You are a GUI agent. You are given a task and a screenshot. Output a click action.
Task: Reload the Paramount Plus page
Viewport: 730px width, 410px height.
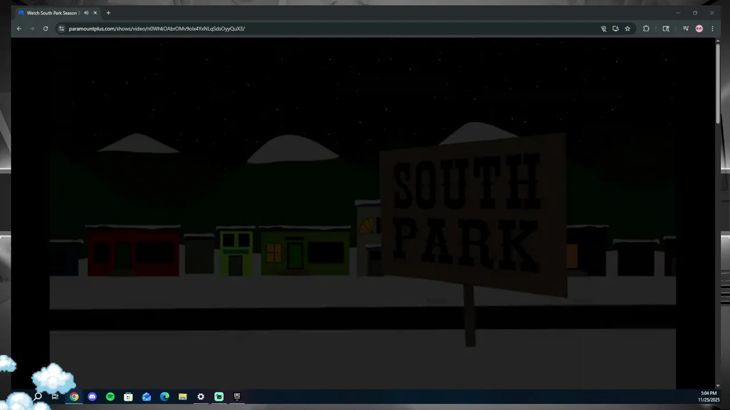click(x=46, y=28)
